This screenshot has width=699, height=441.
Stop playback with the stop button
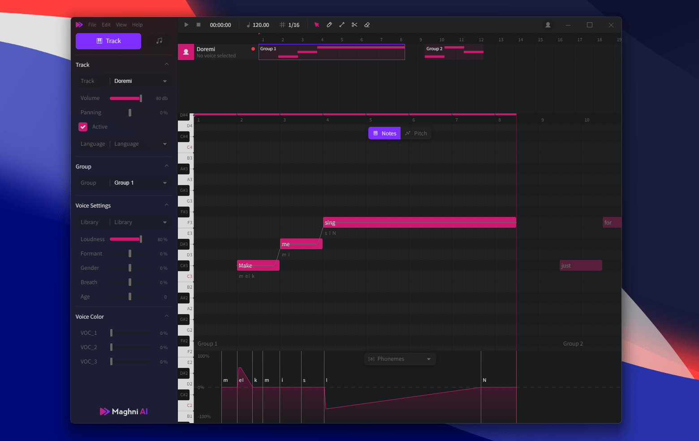(198, 25)
